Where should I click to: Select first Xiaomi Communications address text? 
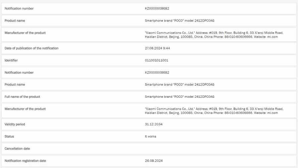click(x=214, y=35)
